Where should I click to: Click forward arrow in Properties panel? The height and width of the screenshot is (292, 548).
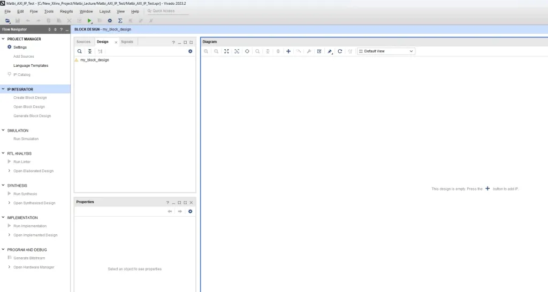click(x=180, y=211)
